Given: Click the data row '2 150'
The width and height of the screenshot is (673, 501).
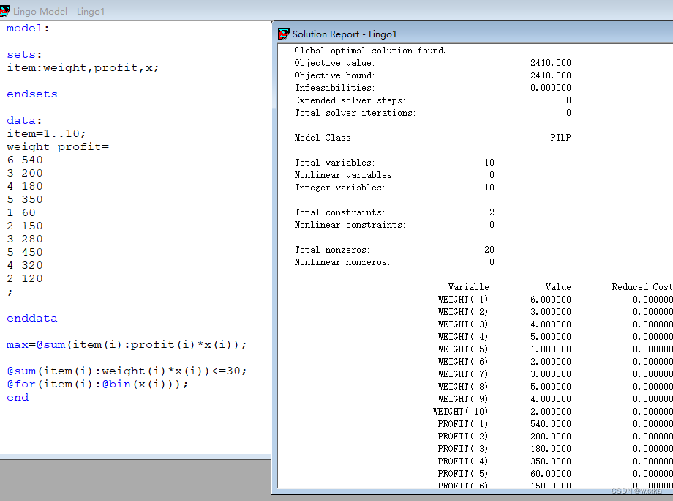Looking at the screenshot, I should pos(25,226).
